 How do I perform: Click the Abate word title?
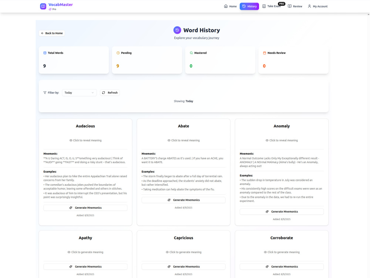184,126
